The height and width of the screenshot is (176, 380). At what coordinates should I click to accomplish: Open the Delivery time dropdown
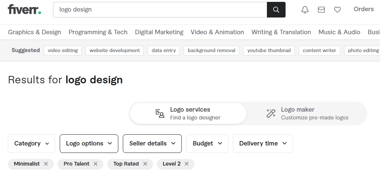pos(263,144)
